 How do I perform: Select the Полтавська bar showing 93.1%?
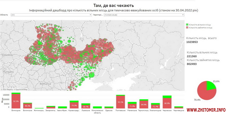click(x=120, y=102)
